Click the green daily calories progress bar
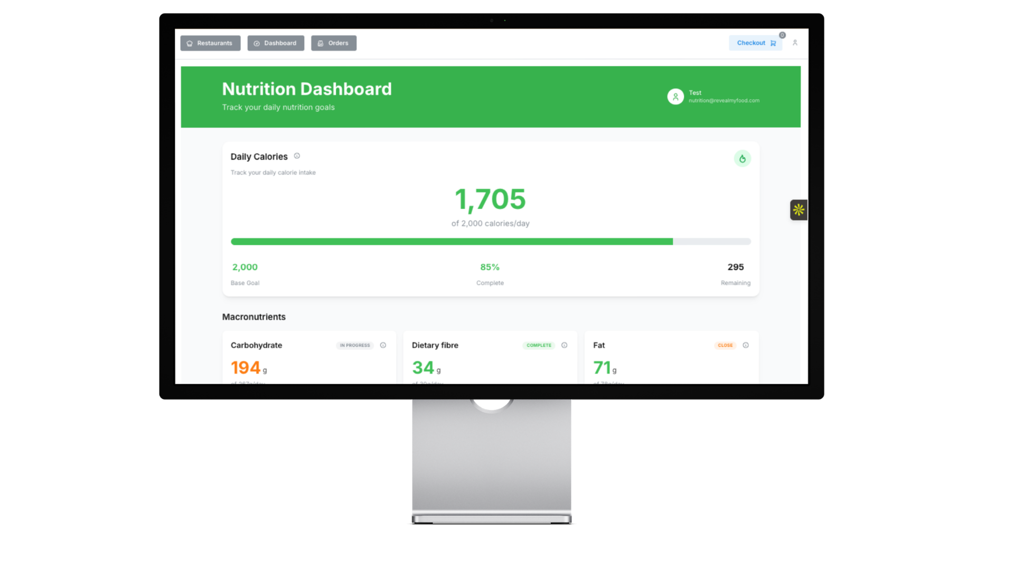The width and height of the screenshot is (1014, 570). click(x=452, y=242)
